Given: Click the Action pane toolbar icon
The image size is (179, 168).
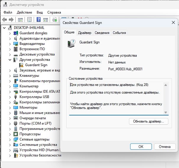Looking at the screenshot, I should (46, 20).
